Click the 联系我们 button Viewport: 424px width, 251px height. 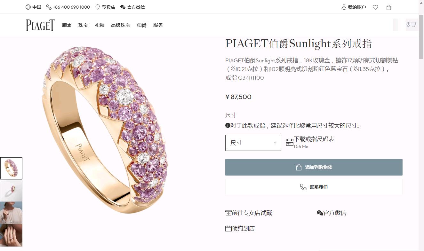point(314,187)
